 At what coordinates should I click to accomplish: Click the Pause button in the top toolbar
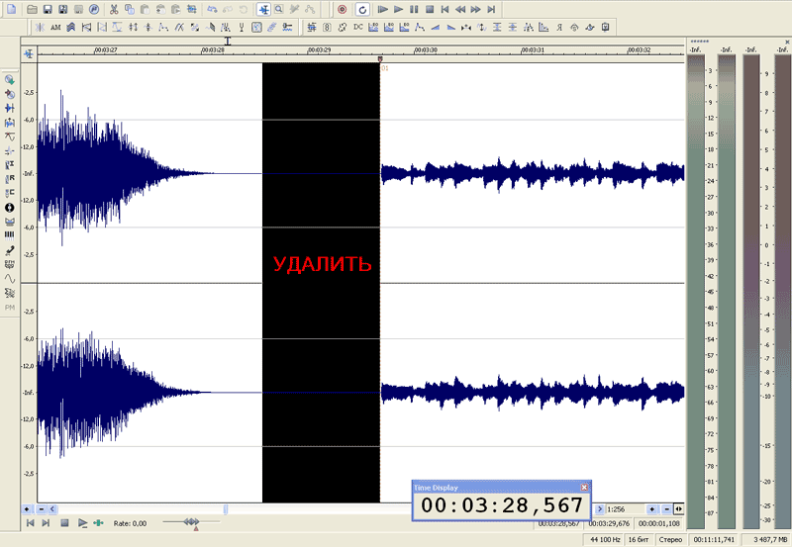tap(414, 8)
